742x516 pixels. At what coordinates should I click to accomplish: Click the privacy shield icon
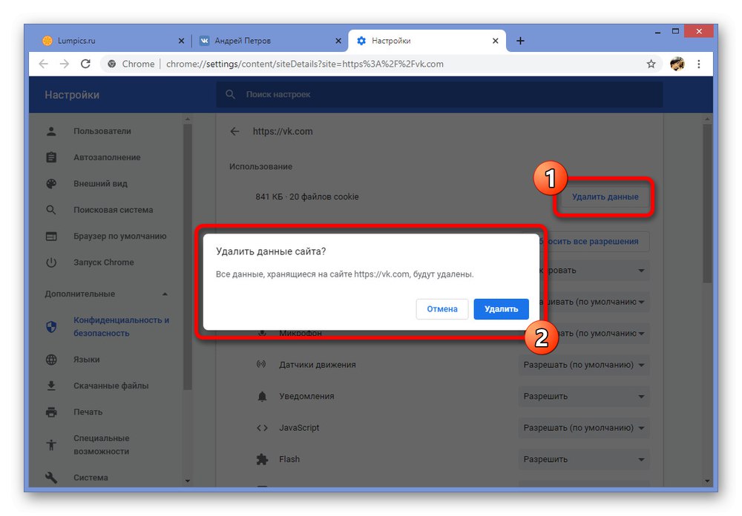[51, 326]
